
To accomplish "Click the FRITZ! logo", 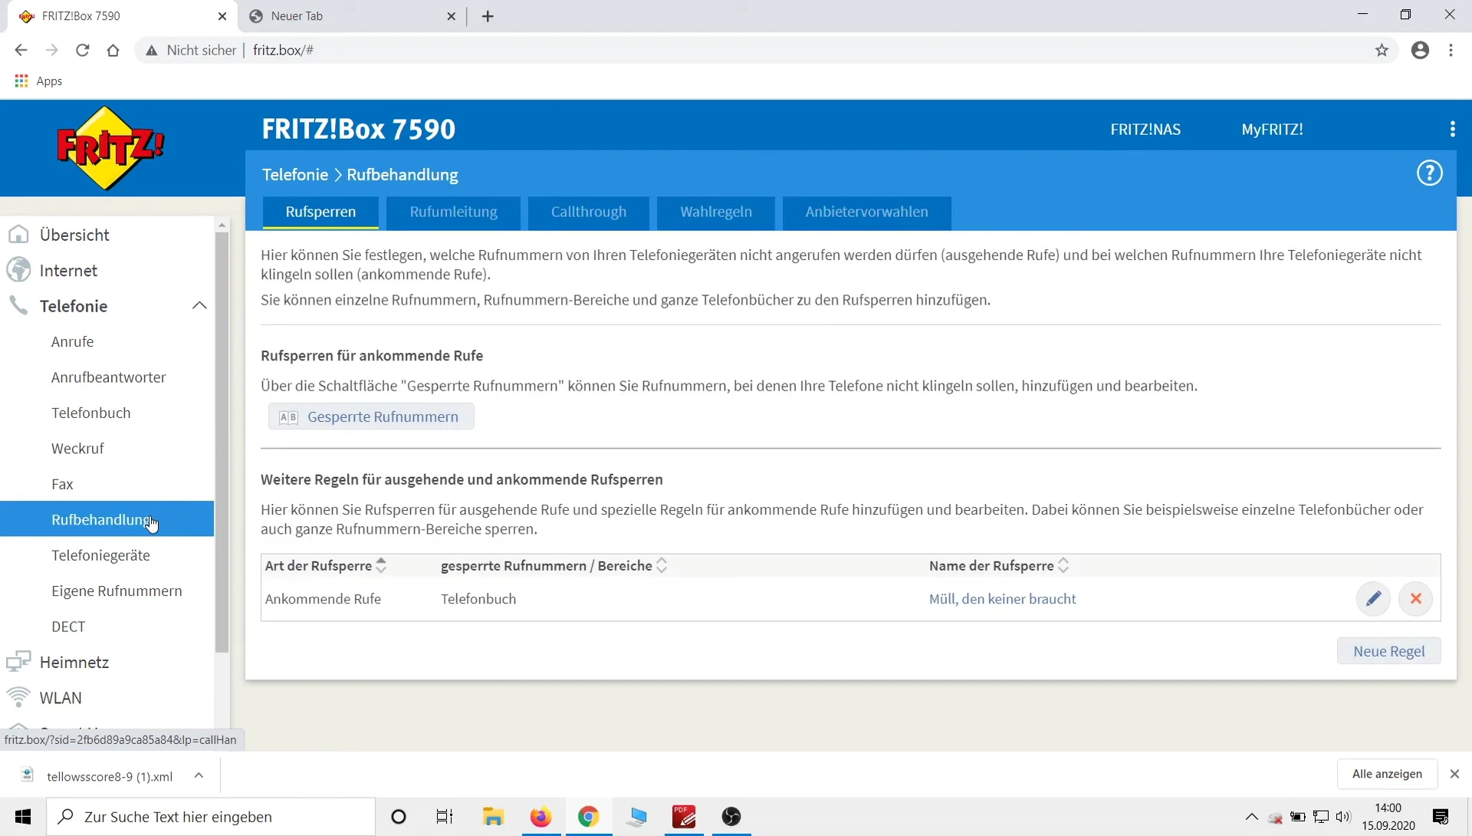I will coord(110,148).
